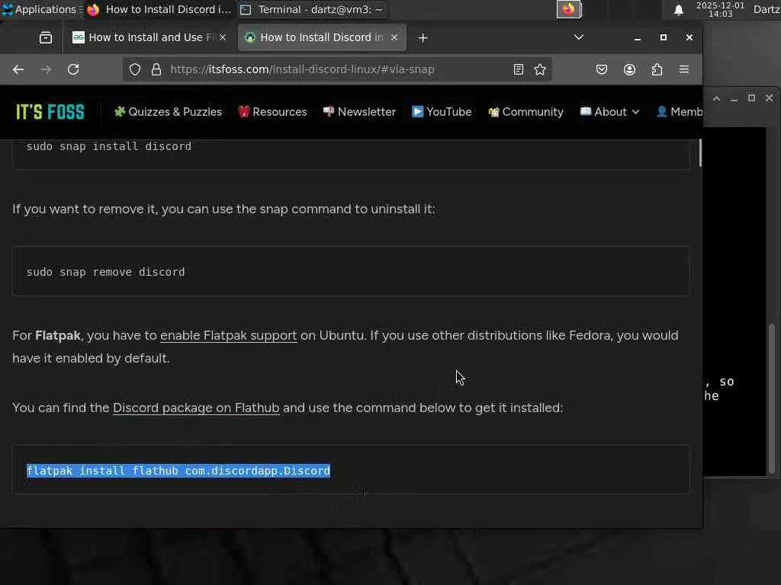Screen dimensions: 781x585
Task: Open Community nav item
Action: (x=526, y=112)
